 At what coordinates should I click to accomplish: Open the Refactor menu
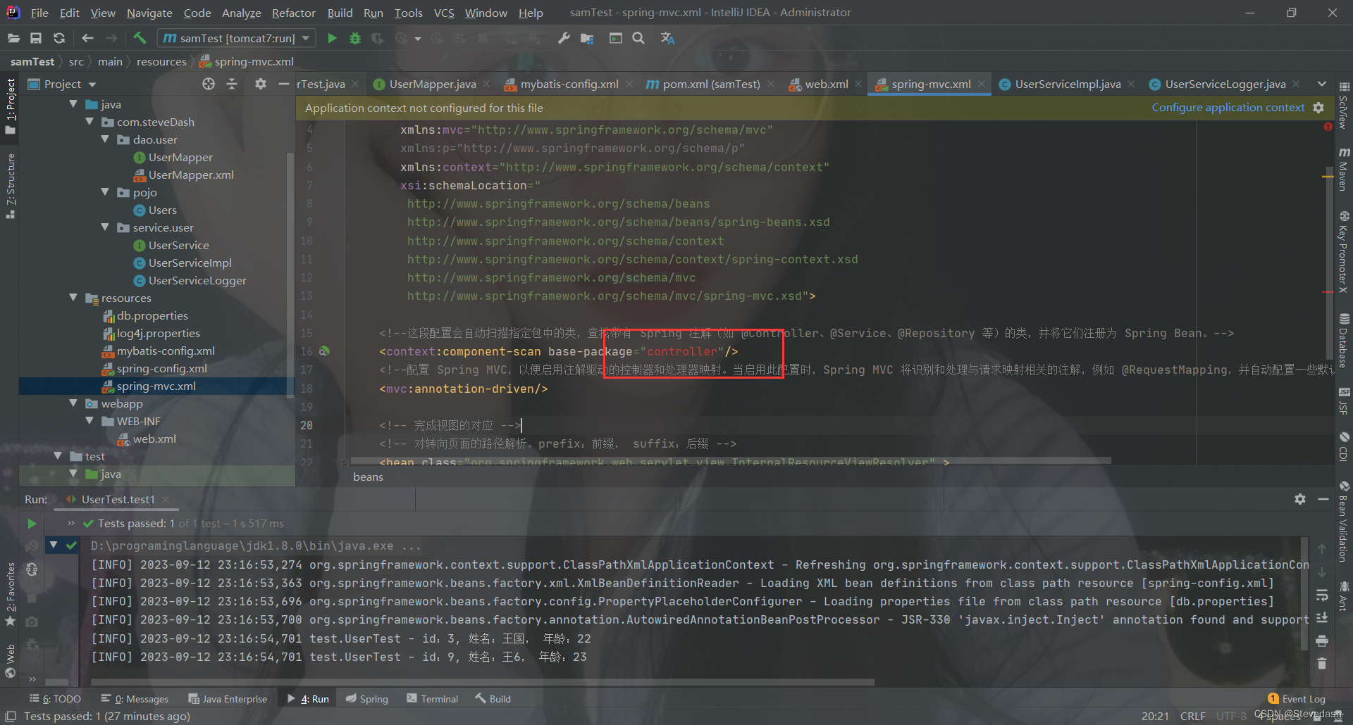point(293,13)
